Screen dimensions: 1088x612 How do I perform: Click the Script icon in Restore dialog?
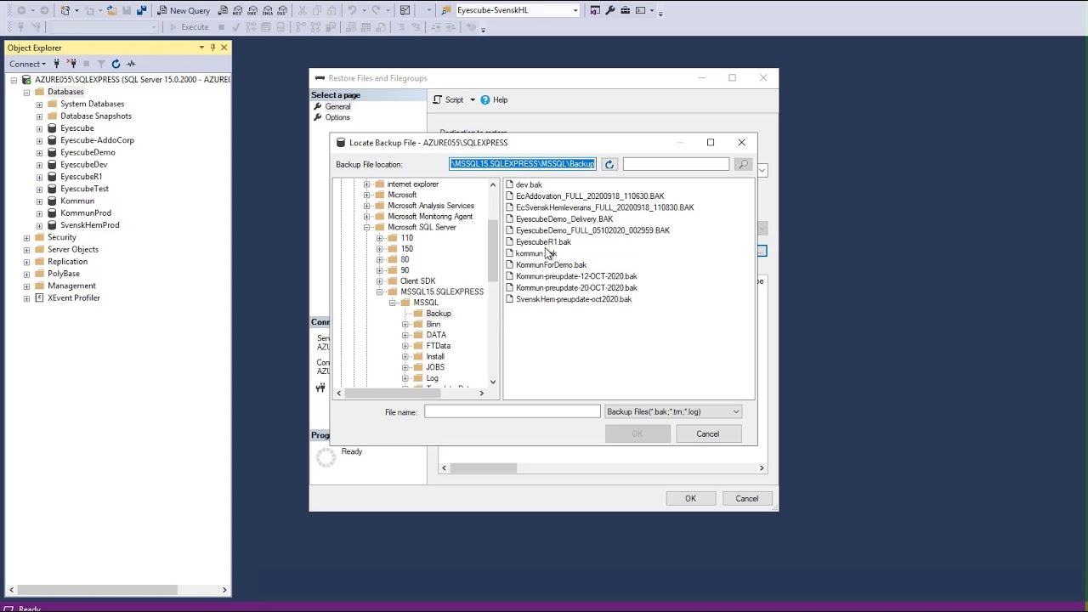click(x=437, y=100)
